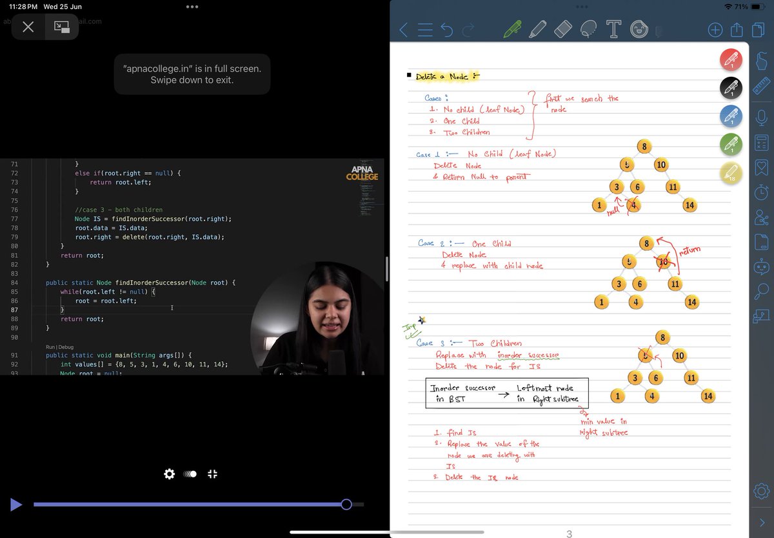Undo the last stroke in notes

pos(446,29)
